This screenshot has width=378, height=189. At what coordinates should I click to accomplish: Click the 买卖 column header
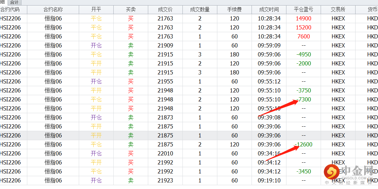coord(131,10)
